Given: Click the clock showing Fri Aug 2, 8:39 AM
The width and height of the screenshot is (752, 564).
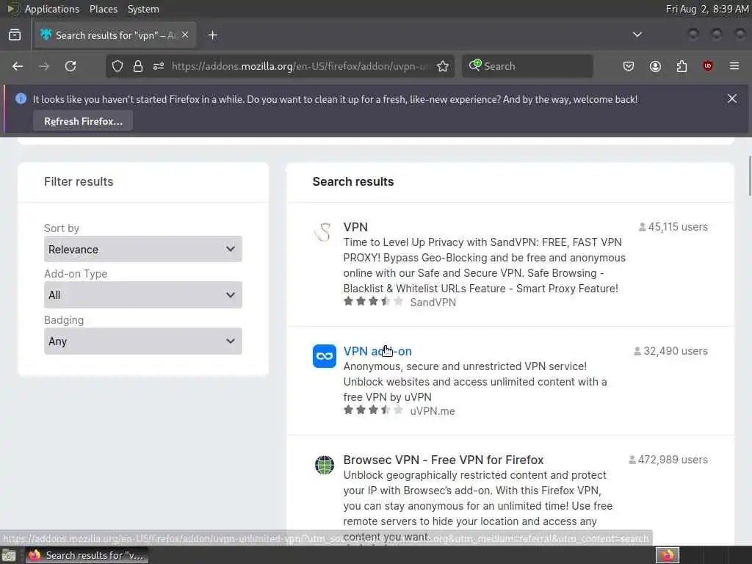Looking at the screenshot, I should pyautogui.click(x=707, y=9).
